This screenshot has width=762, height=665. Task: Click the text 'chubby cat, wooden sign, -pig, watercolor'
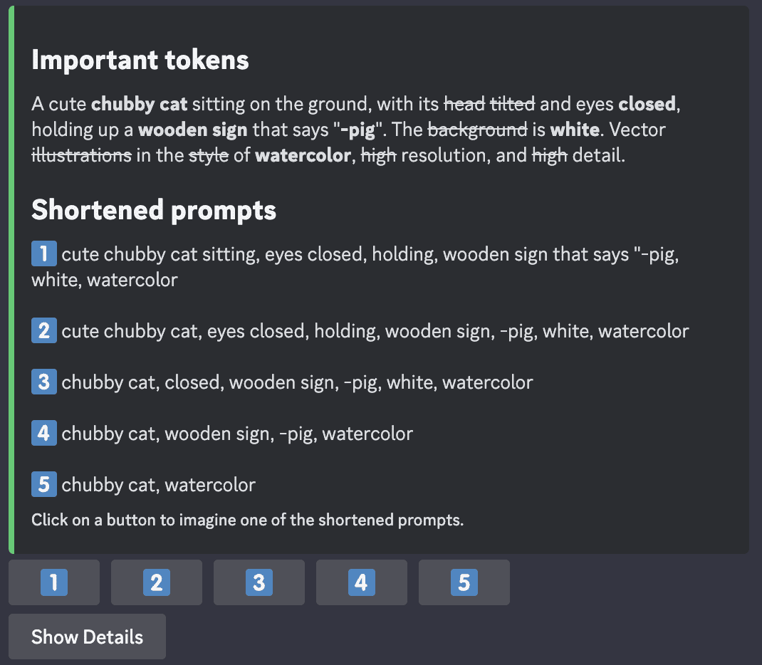point(237,434)
